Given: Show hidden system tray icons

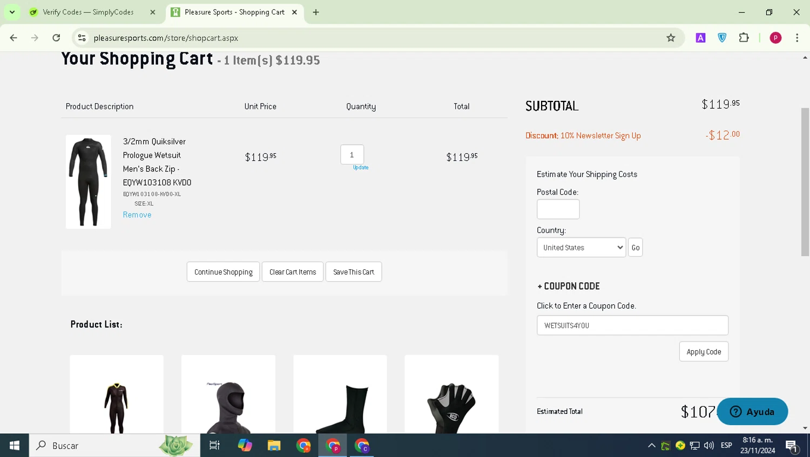Looking at the screenshot, I should (x=652, y=446).
